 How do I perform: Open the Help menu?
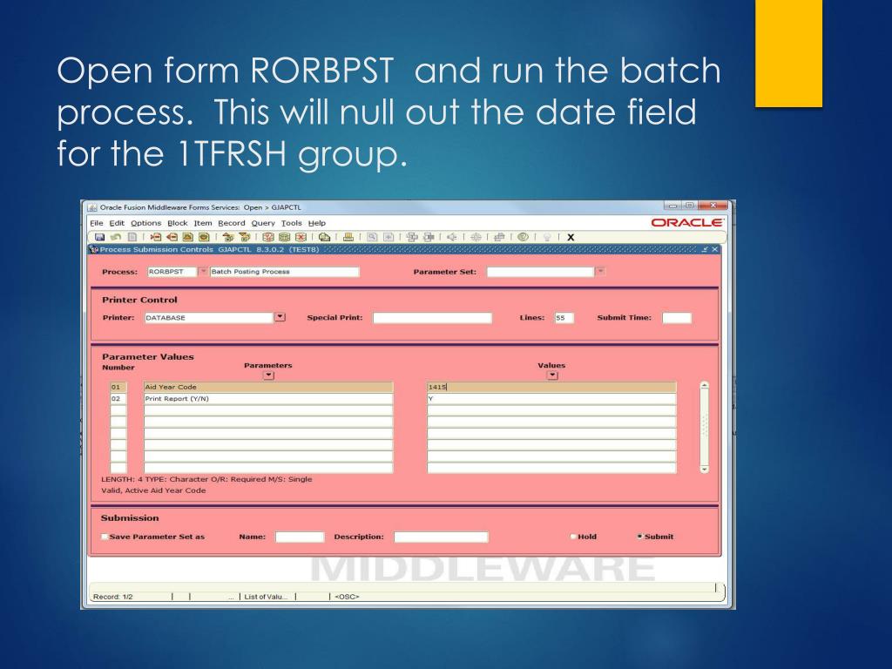coord(317,223)
